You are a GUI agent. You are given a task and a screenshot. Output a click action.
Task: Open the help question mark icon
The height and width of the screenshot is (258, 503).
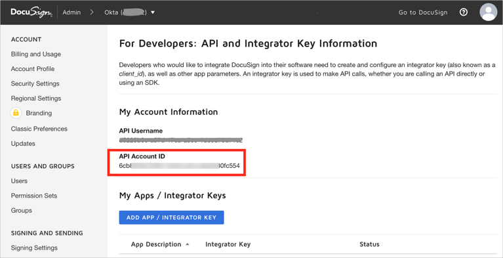463,12
